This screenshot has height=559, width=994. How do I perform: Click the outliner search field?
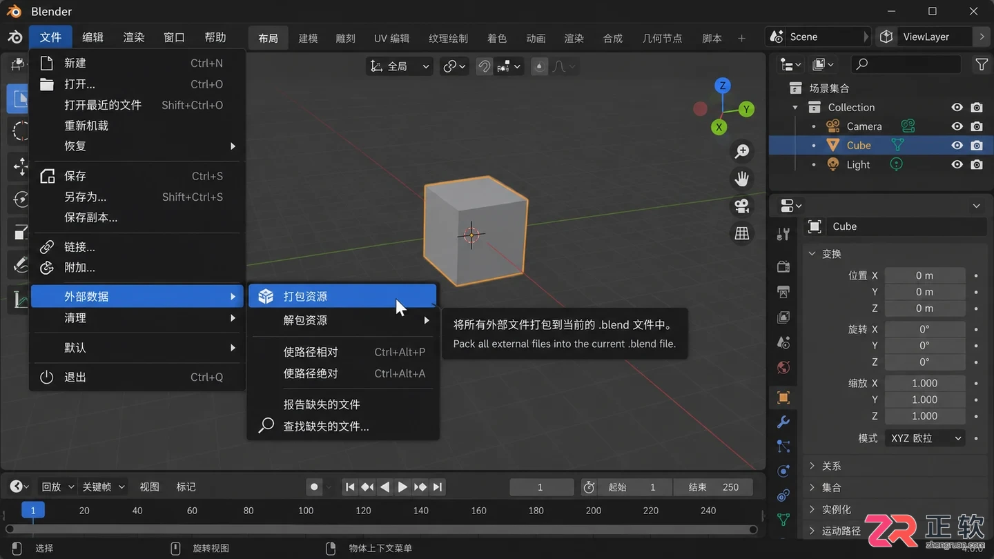coord(906,64)
